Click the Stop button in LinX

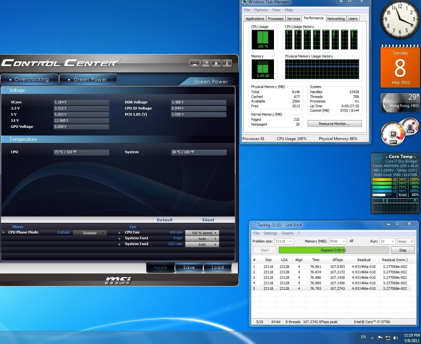(403, 250)
